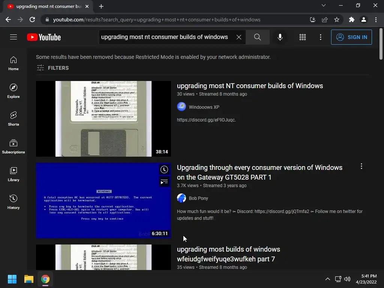Click the SIGN IN button
This screenshot has height=288, width=384.
tap(351, 37)
